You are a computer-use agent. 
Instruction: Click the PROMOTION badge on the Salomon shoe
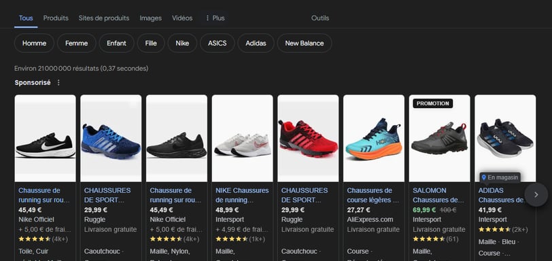pos(432,103)
